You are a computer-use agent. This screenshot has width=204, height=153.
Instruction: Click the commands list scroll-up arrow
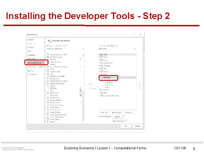click(x=83, y=55)
